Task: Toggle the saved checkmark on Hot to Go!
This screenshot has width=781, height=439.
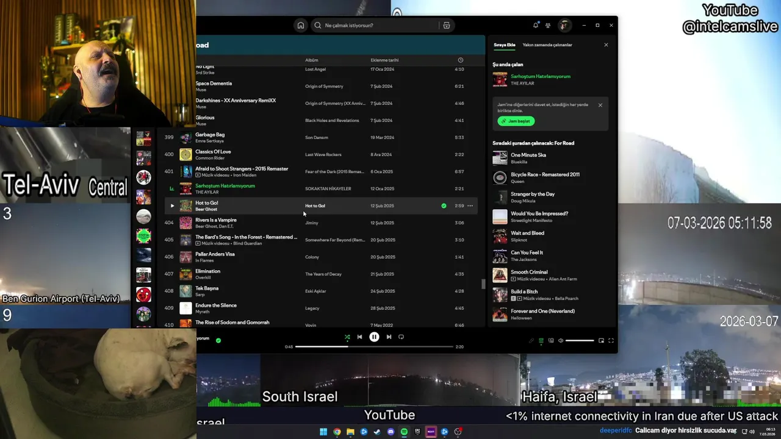Action: (x=444, y=205)
